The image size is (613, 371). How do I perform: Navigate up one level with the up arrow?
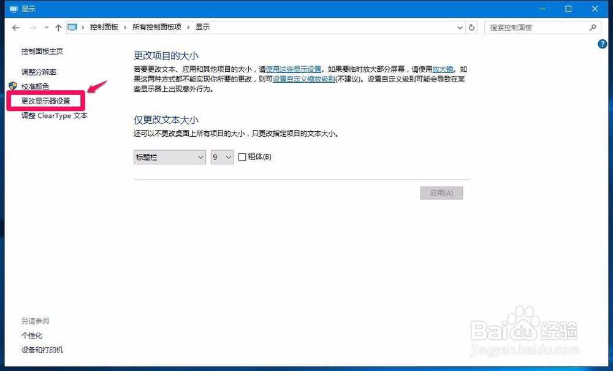58,27
